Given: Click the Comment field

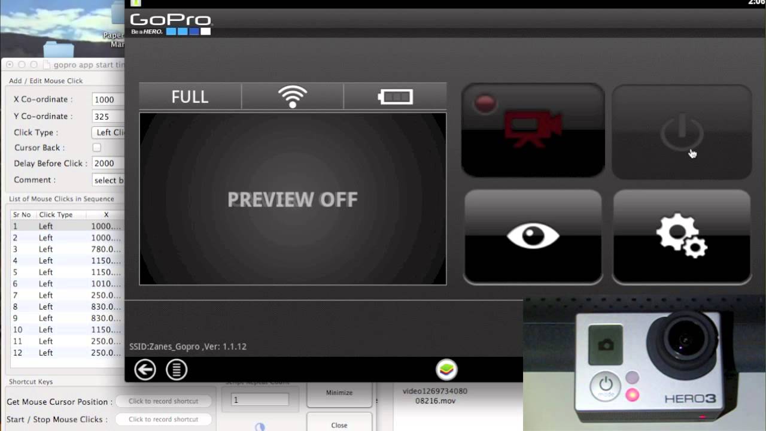Looking at the screenshot, I should point(108,180).
